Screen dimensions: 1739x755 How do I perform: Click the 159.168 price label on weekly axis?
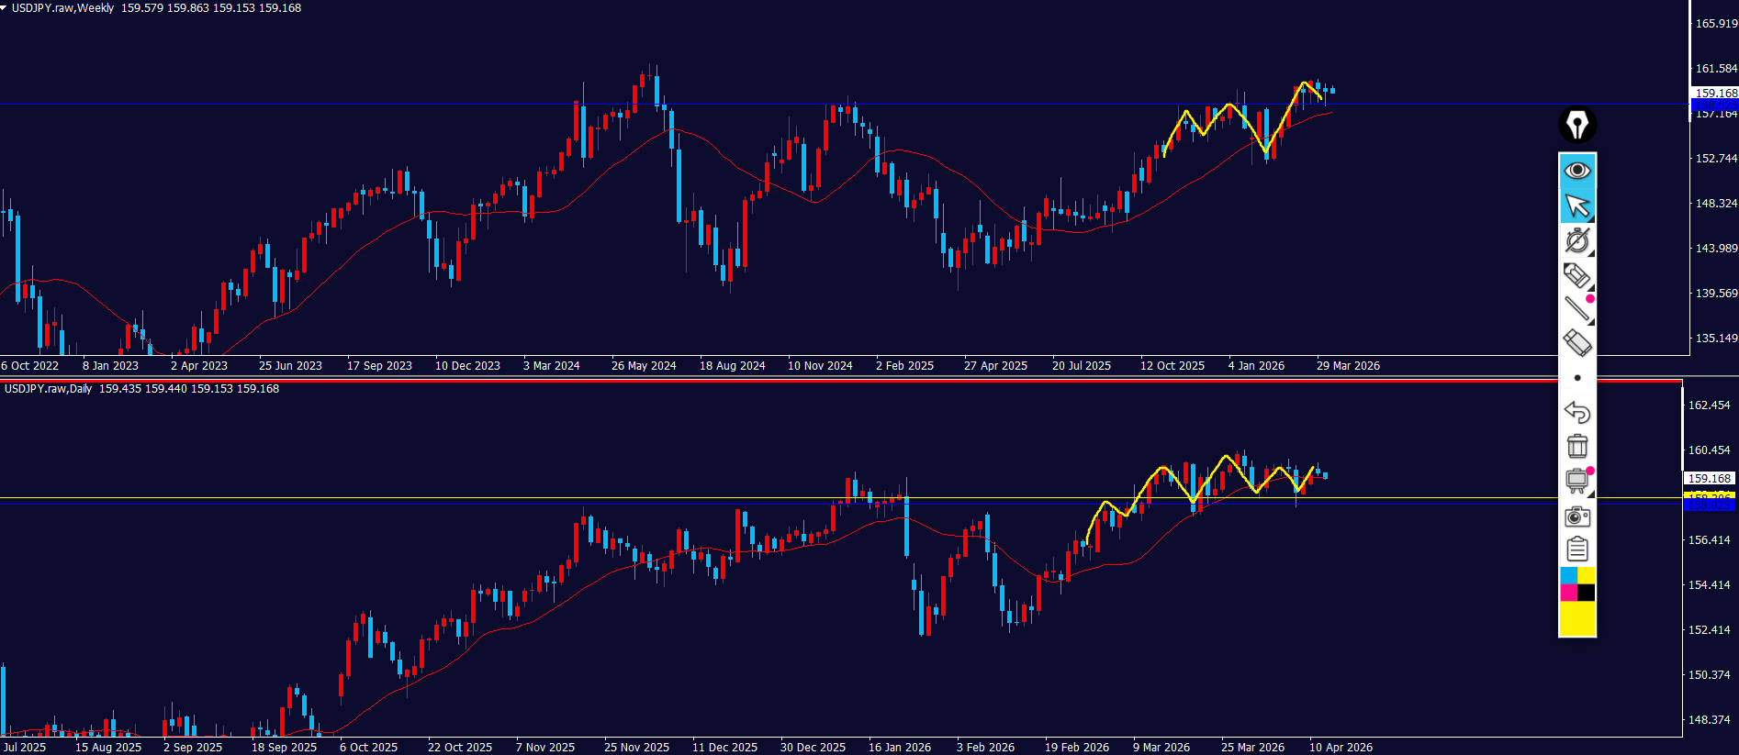point(1714,93)
